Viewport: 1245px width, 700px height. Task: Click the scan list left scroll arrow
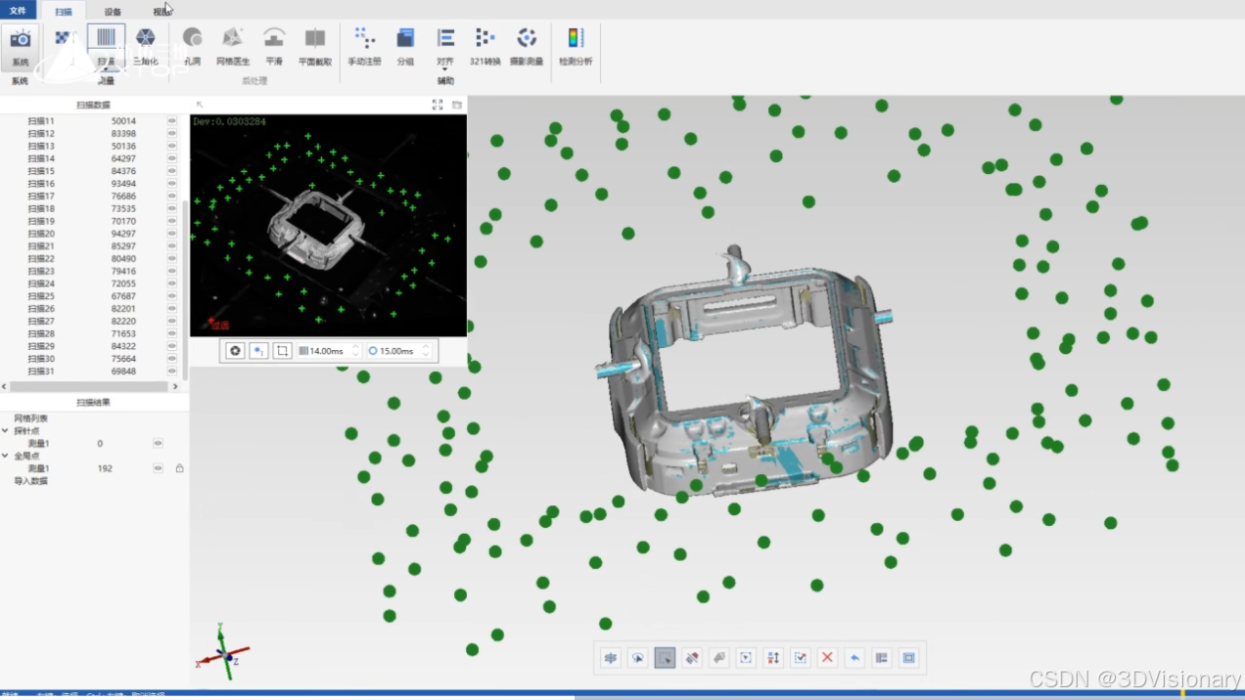click(5, 386)
